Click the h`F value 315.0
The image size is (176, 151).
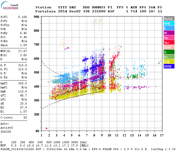[x=22, y=65]
